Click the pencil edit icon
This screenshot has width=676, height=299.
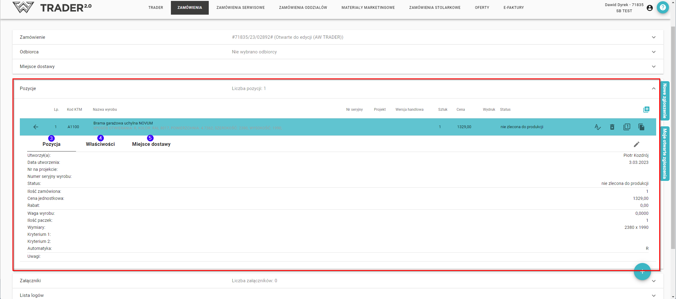tap(636, 144)
